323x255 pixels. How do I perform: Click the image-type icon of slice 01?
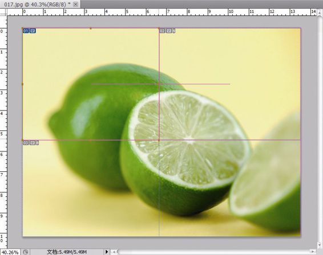(33, 31)
